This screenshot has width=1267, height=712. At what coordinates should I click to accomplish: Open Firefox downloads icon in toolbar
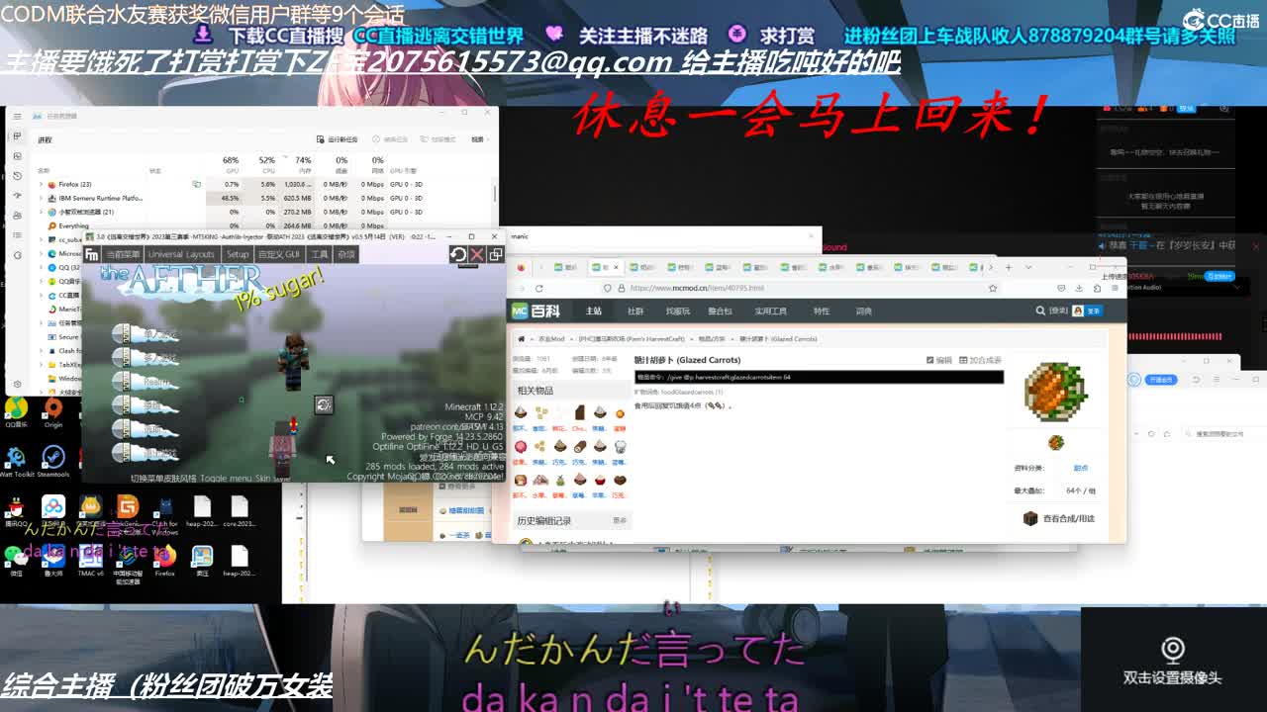point(1079,288)
